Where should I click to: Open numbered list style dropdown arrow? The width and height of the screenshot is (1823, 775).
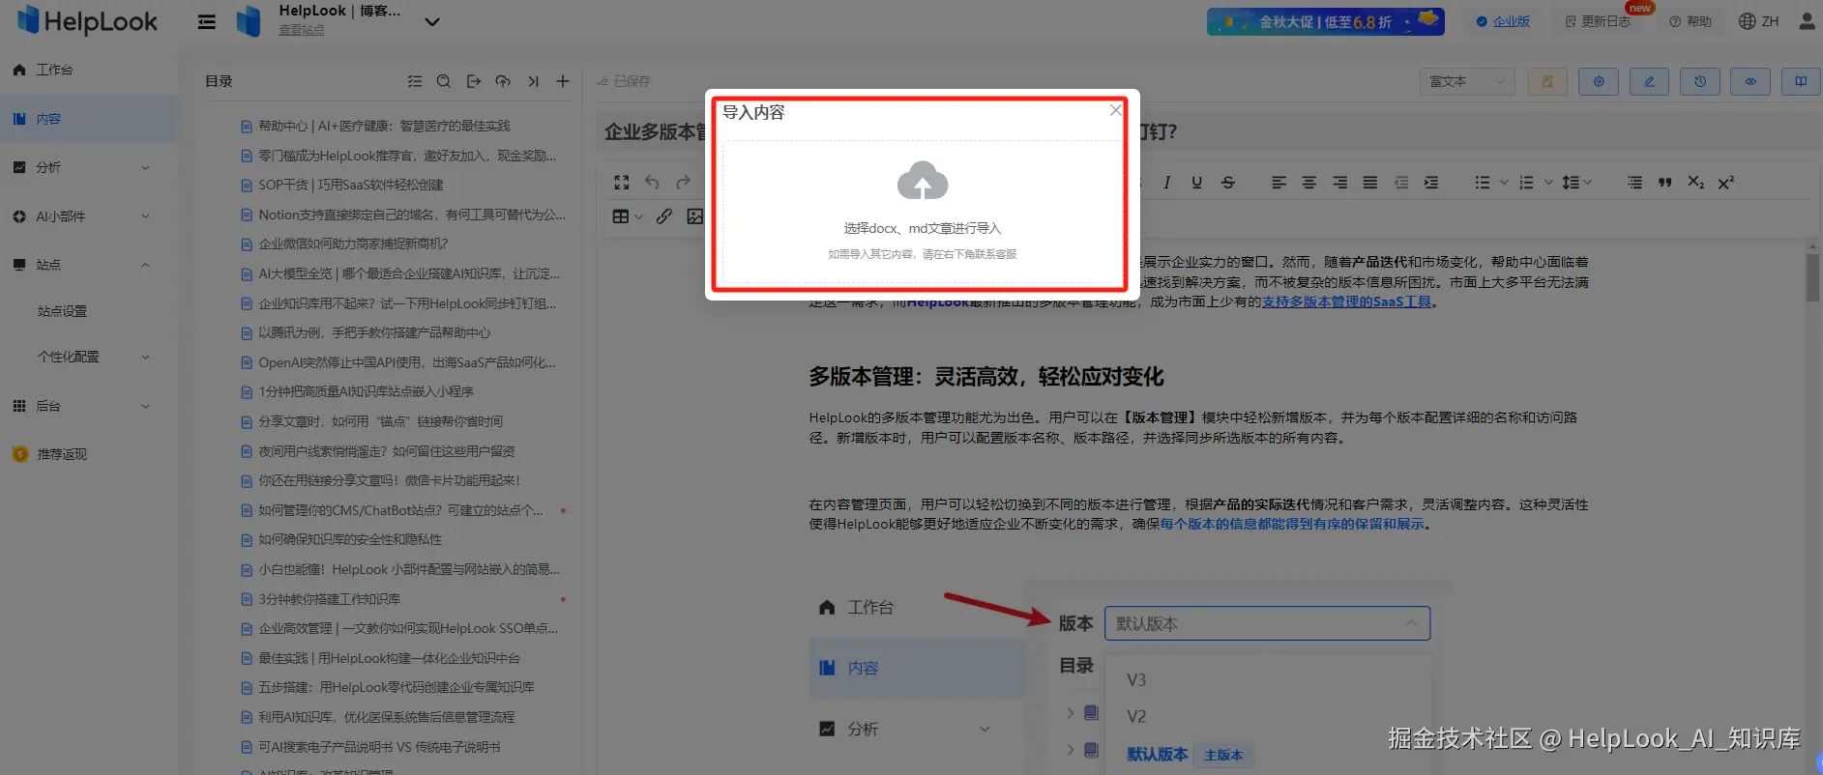pyautogui.click(x=1548, y=182)
